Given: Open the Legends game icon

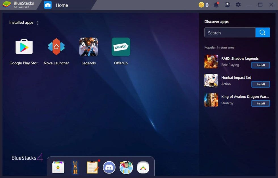Looking at the screenshot, I should (89, 47).
